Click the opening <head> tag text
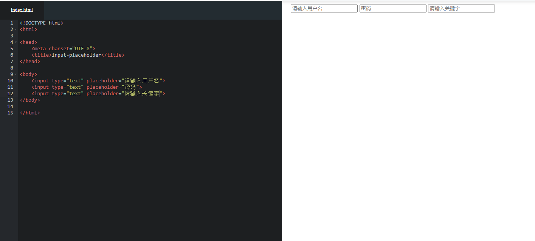 click(x=28, y=42)
